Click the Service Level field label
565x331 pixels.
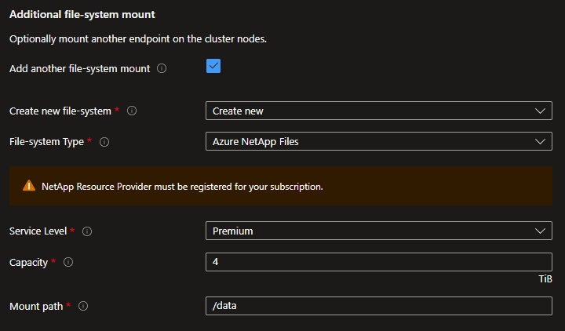coord(38,231)
